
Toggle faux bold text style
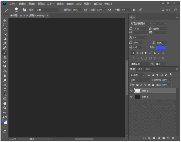133,53
